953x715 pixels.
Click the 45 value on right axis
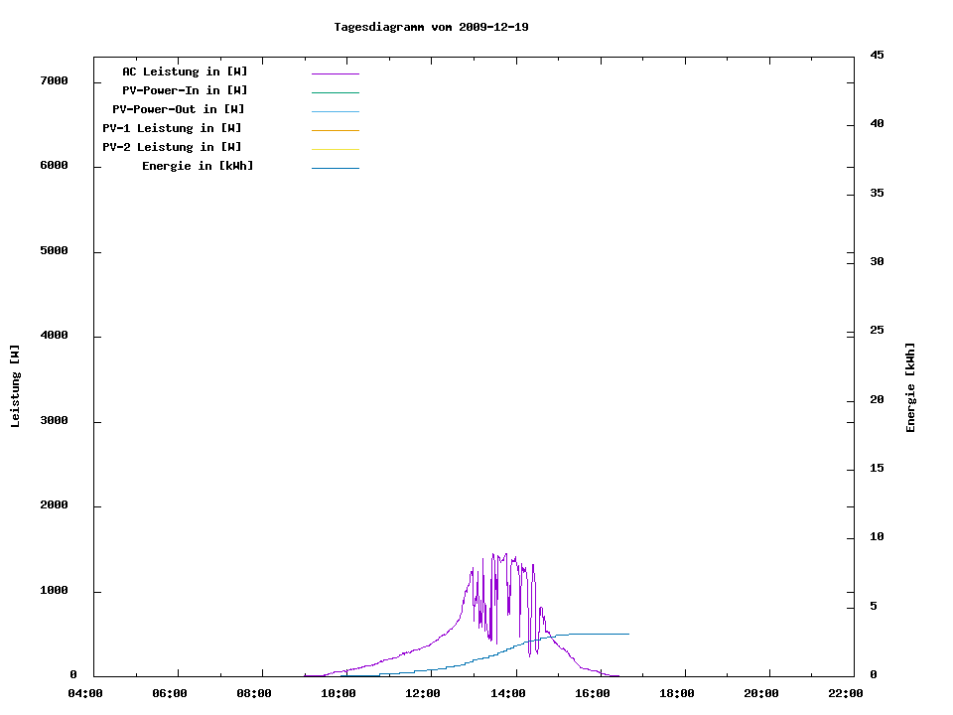[x=877, y=55]
